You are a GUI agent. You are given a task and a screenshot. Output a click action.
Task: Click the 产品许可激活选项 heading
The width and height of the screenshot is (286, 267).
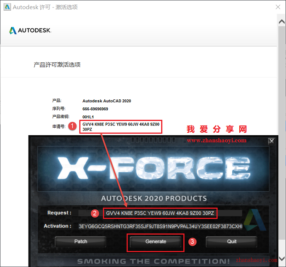click(57, 65)
